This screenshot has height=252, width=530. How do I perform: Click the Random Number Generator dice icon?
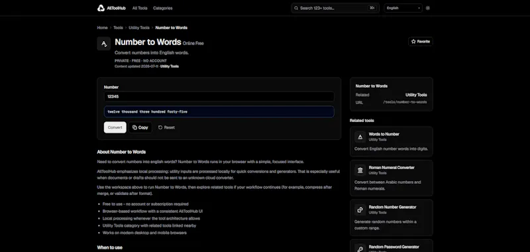click(x=360, y=210)
